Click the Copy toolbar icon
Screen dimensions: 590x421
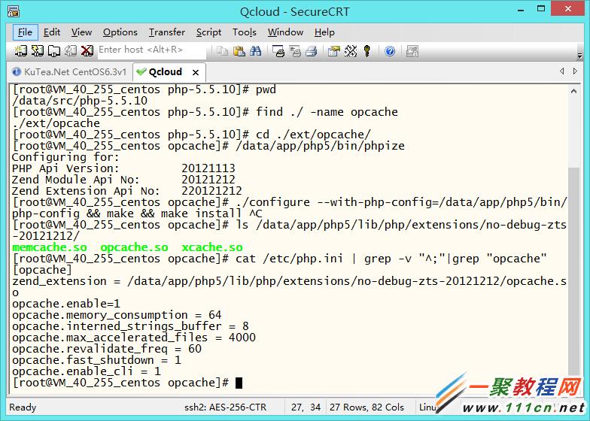coord(223,51)
